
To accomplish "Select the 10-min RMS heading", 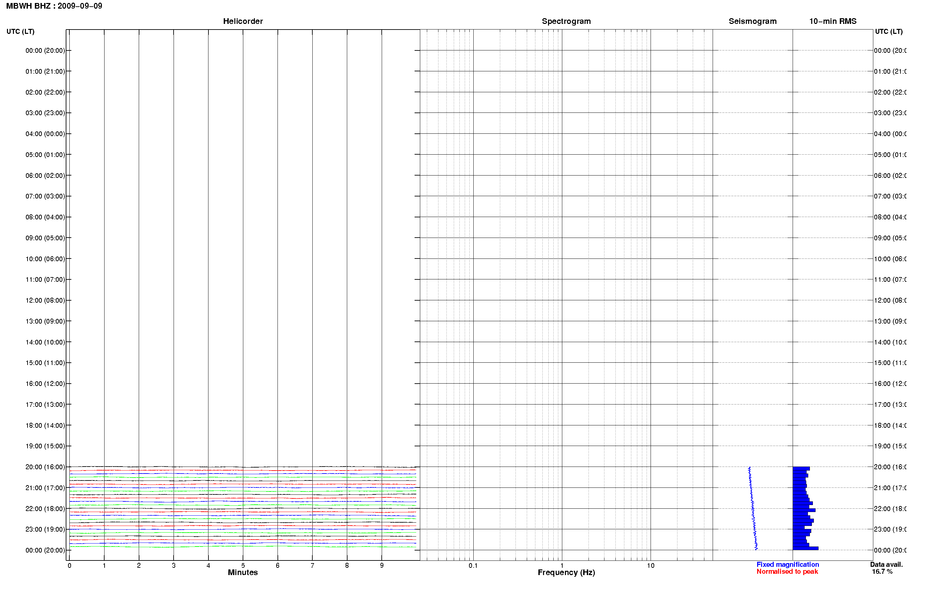I will click(832, 21).
